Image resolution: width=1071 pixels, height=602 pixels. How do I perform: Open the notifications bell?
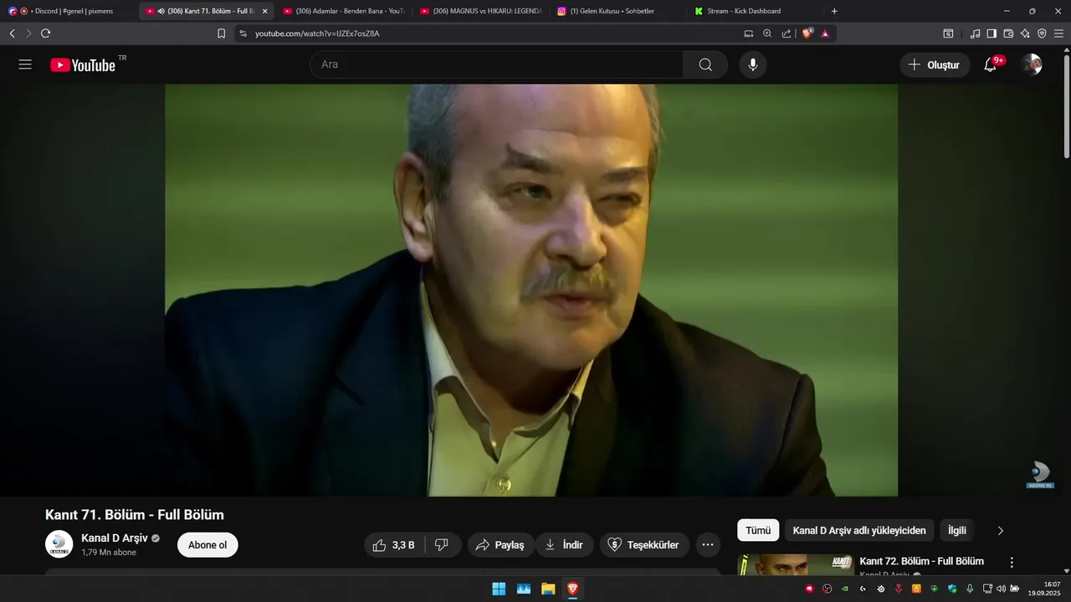click(991, 64)
